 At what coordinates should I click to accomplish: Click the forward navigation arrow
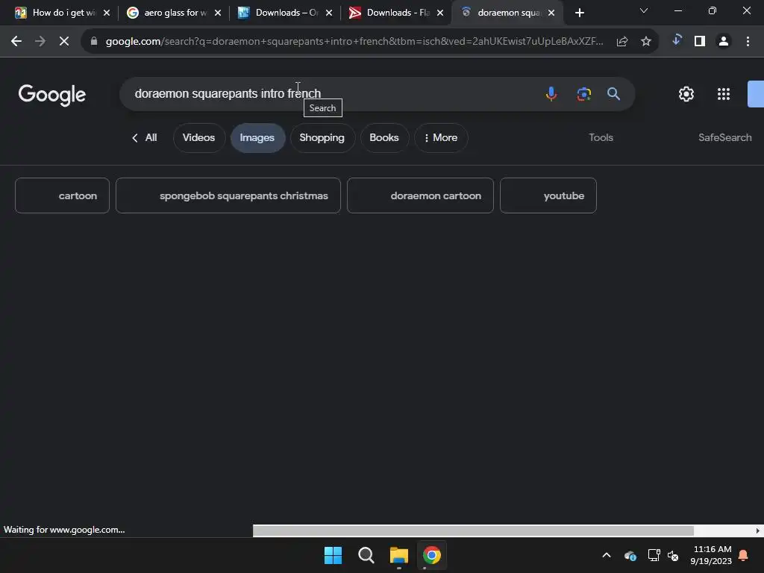pos(40,42)
